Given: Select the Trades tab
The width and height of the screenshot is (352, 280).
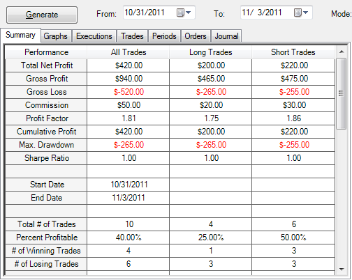Looking at the screenshot, I should click(132, 36).
